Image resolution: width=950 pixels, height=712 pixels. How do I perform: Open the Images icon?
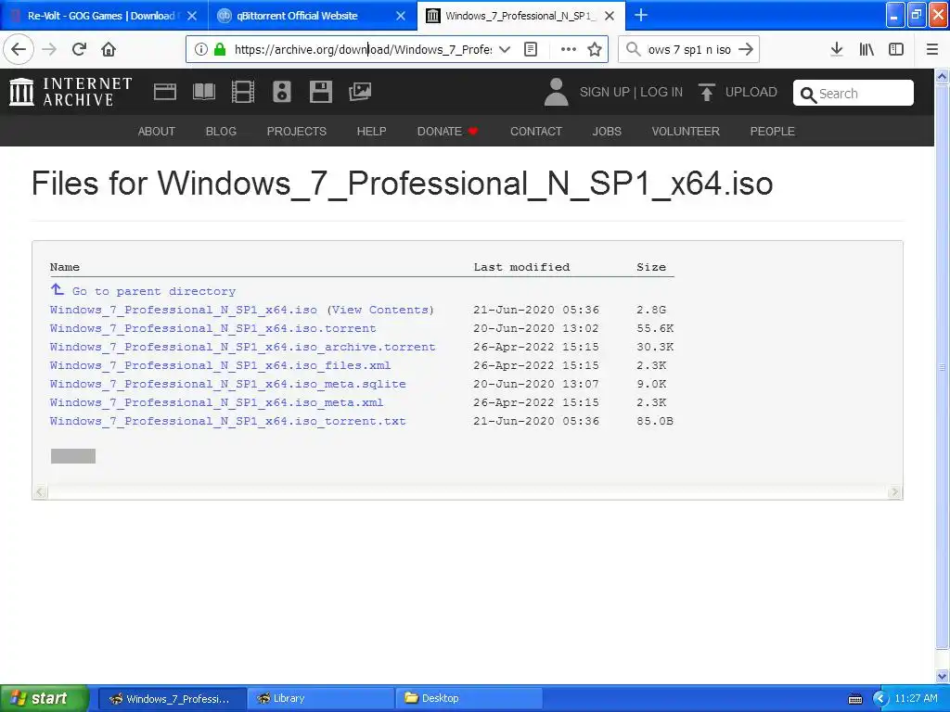tap(360, 92)
